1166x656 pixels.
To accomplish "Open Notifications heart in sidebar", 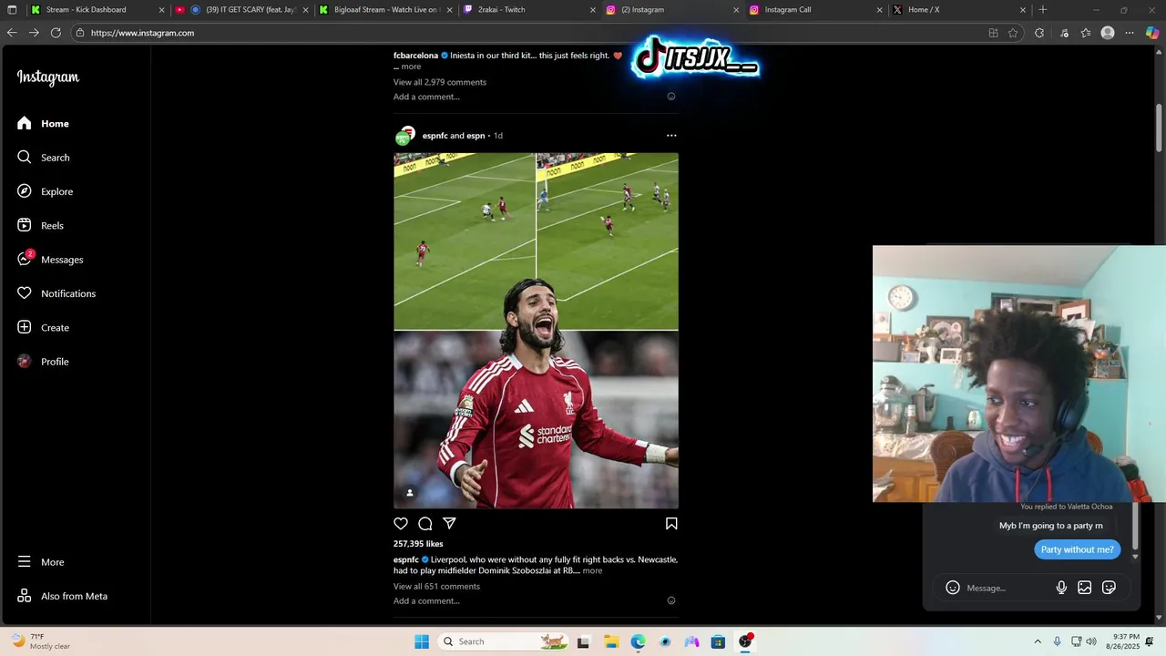I will click(x=56, y=293).
